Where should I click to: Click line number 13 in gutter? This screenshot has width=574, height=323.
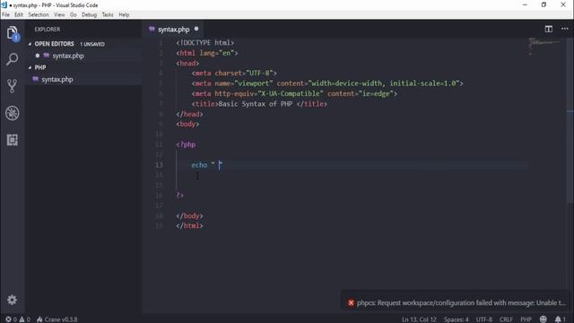pos(159,165)
